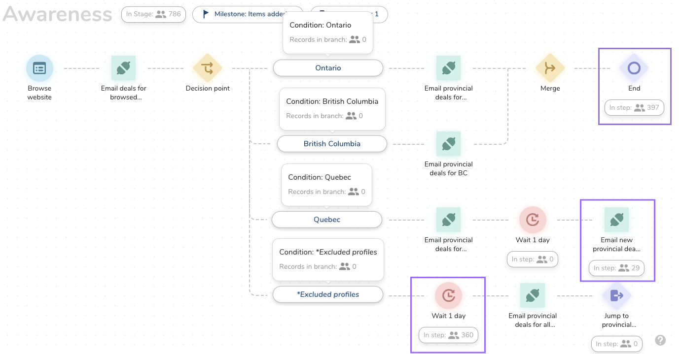Click the In step 397 badge under End

pyautogui.click(x=634, y=107)
